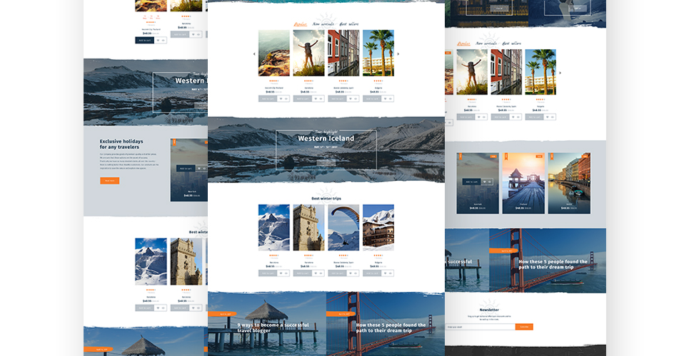This screenshot has width=689, height=356.
Task: Add cliff photo product to cart, center mockup
Action: (x=268, y=99)
